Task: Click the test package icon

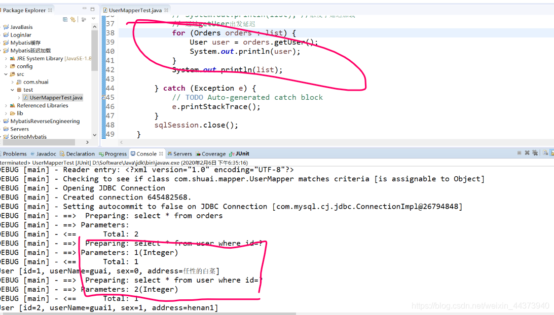Action: (19, 90)
